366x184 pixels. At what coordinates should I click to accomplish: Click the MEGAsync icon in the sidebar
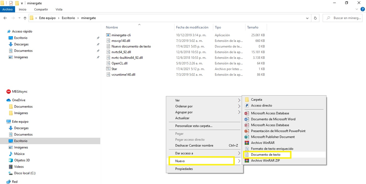(x=9, y=91)
